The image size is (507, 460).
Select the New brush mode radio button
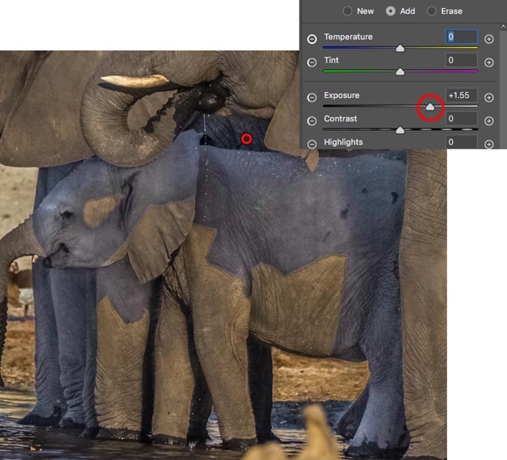pyautogui.click(x=347, y=11)
